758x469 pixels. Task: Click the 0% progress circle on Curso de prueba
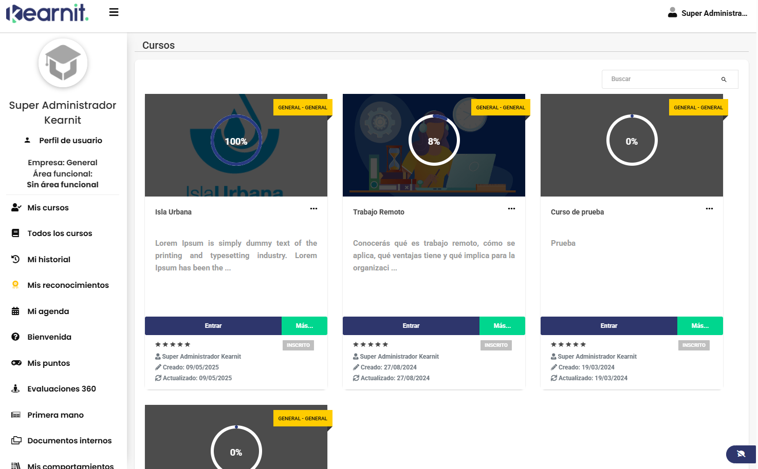click(632, 140)
